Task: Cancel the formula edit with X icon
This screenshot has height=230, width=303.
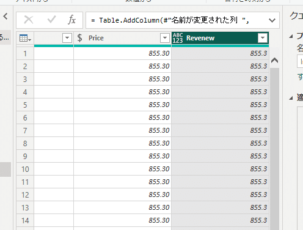Action: click(29, 20)
